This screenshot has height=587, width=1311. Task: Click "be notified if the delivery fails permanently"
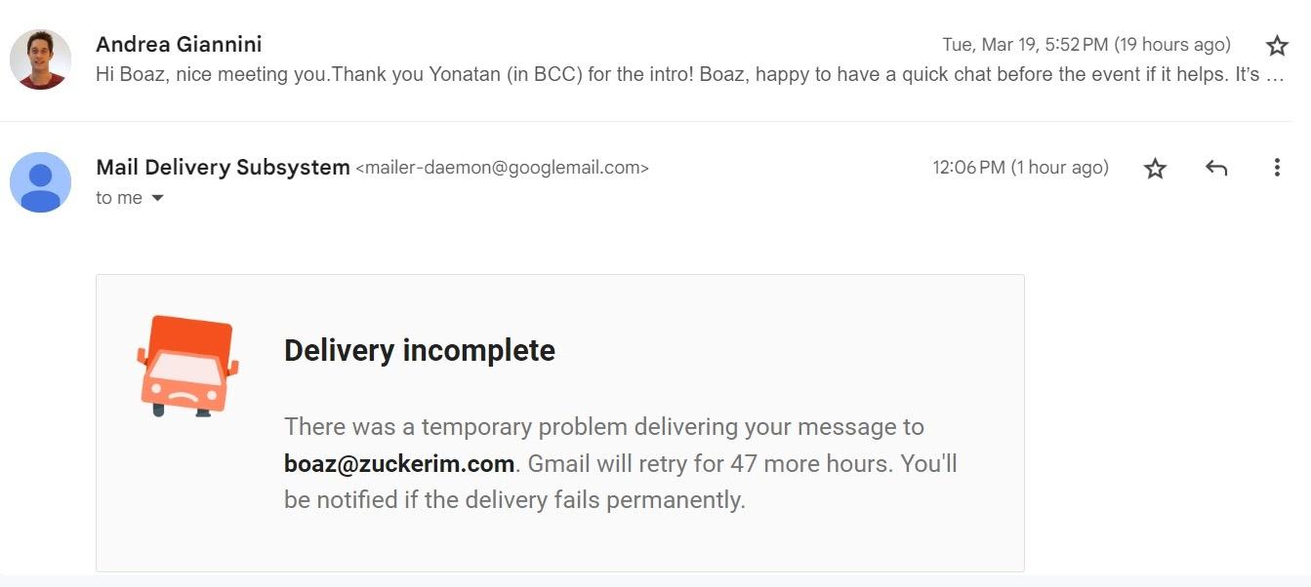click(x=513, y=500)
